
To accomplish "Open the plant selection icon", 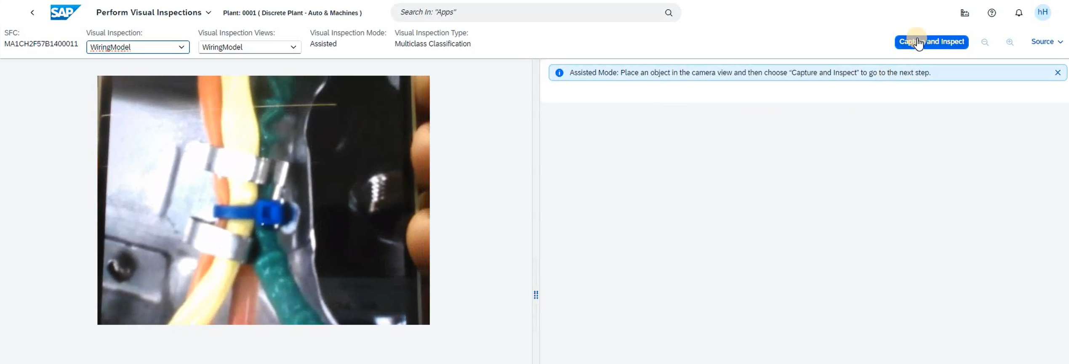I will [965, 13].
